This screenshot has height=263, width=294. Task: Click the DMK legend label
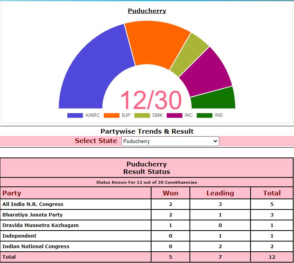pyautogui.click(x=157, y=115)
